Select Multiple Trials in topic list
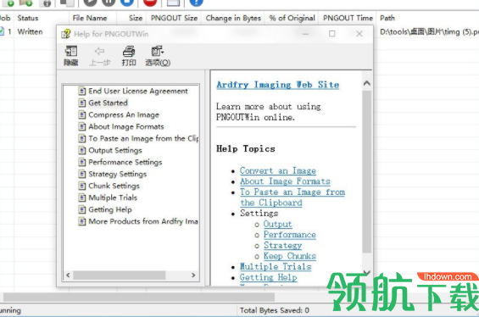This screenshot has height=317, width=479. coord(113,197)
